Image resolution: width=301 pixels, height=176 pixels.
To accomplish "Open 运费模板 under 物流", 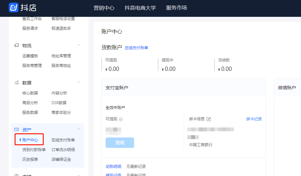I will 30,56.
